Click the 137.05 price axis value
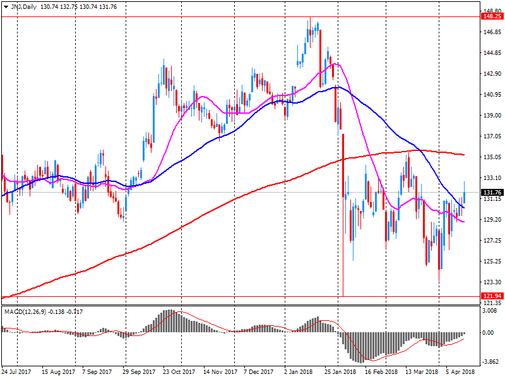The image size is (505, 379). click(492, 136)
